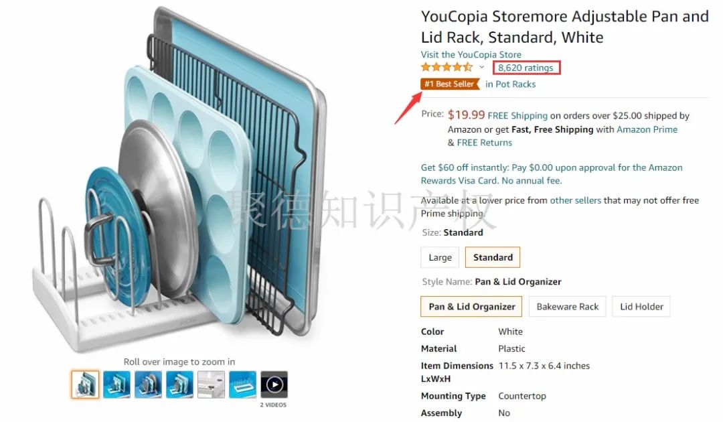This screenshot has height=422, width=723.
Task: Open the 8,620 ratings link
Action: coord(526,68)
